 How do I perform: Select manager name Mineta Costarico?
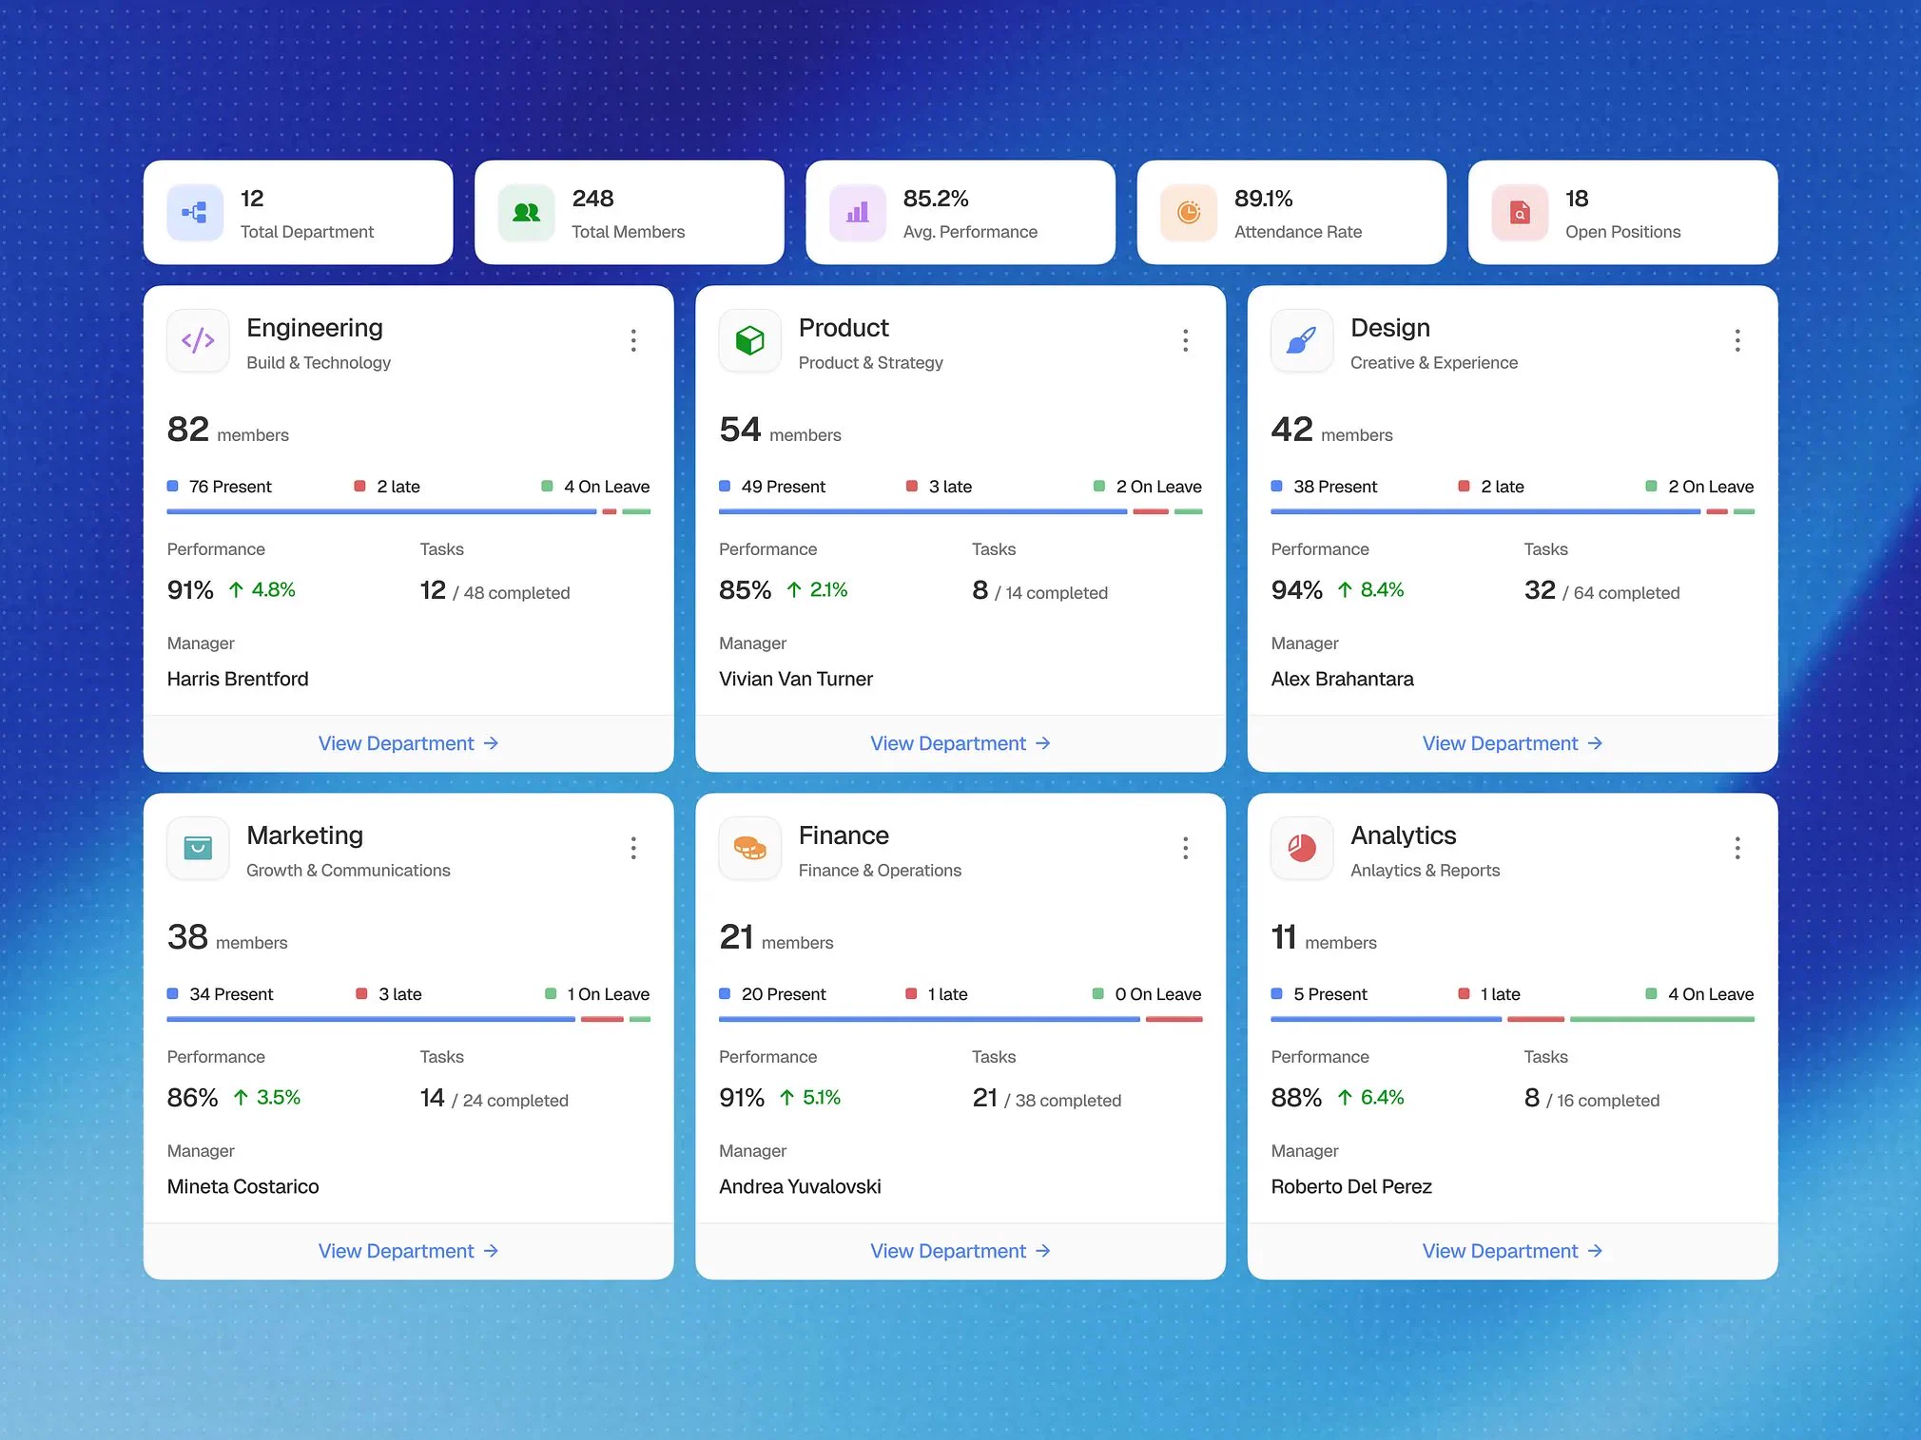click(243, 1186)
